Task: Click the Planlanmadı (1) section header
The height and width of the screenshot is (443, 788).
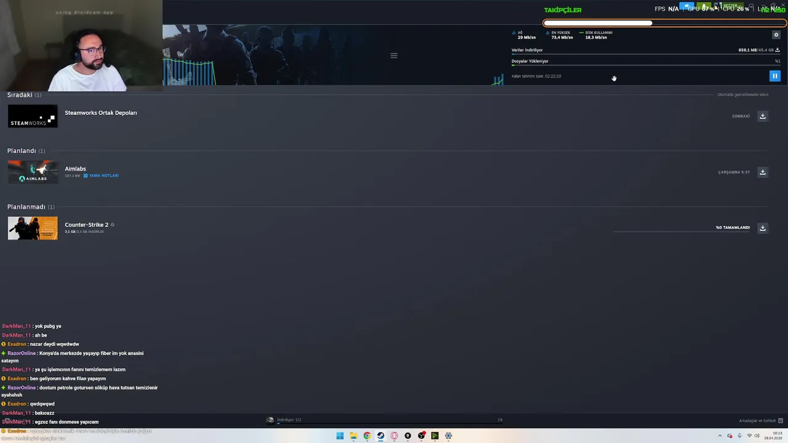Action: click(31, 207)
